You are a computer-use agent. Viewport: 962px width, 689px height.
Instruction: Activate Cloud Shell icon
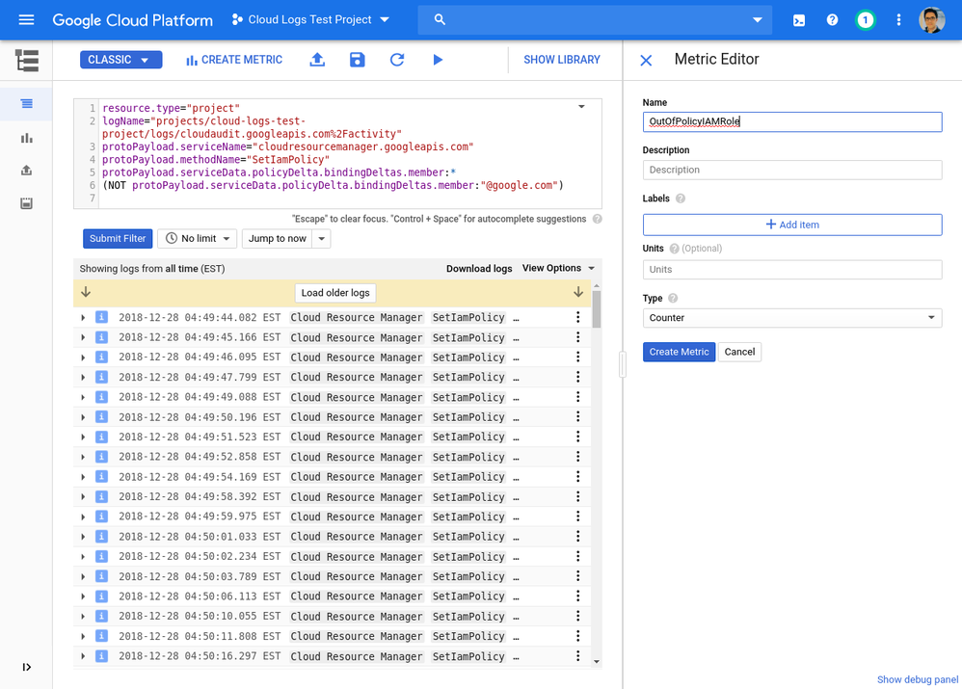799,20
